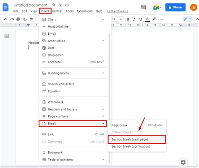
Task: Click the undo arrow icon
Action: [x=5, y=19]
